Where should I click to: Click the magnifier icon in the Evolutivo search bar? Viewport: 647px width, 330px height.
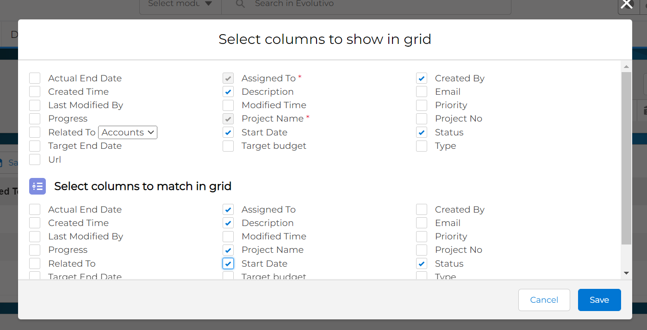pyautogui.click(x=240, y=4)
